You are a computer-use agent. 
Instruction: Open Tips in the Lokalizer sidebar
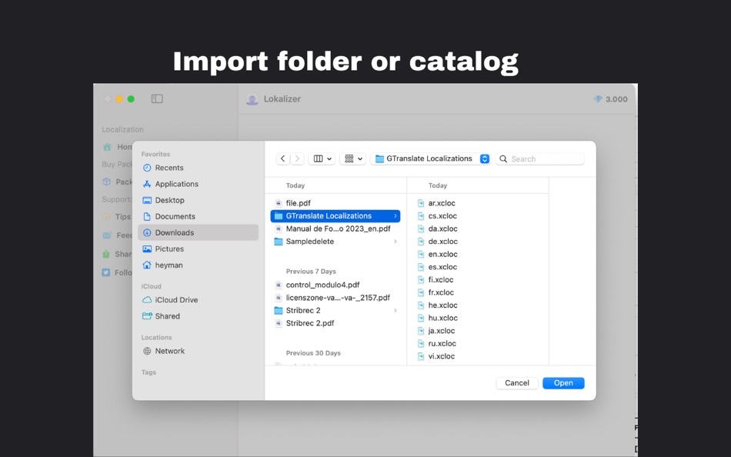tap(117, 217)
